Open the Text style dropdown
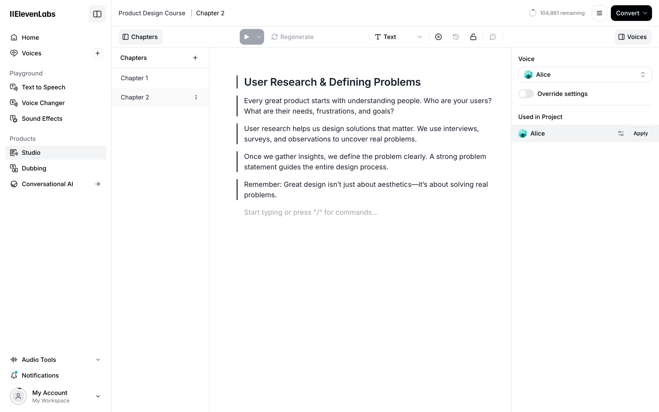 point(398,37)
